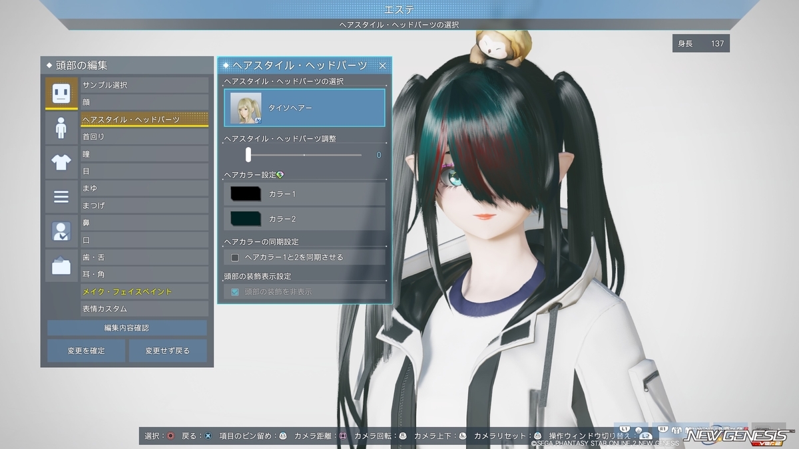Open the body editing category icon

[x=61, y=128]
